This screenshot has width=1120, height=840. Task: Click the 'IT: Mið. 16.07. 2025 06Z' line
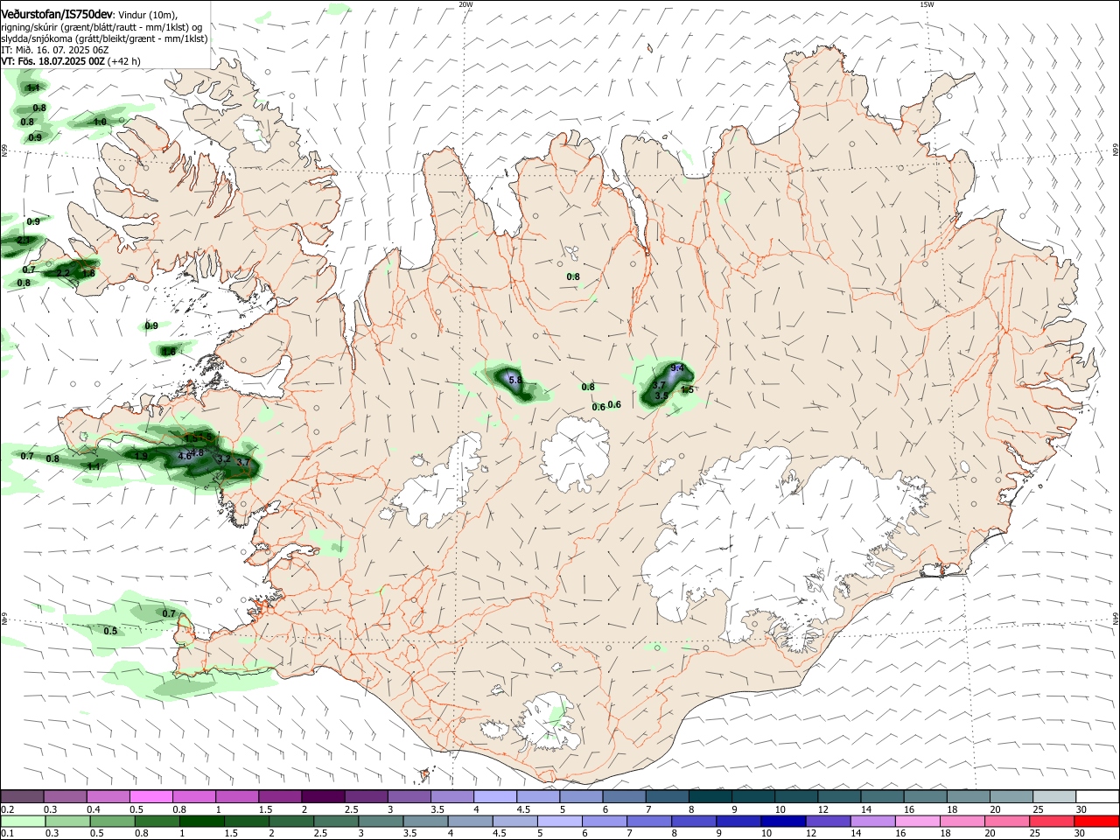pos(54,50)
